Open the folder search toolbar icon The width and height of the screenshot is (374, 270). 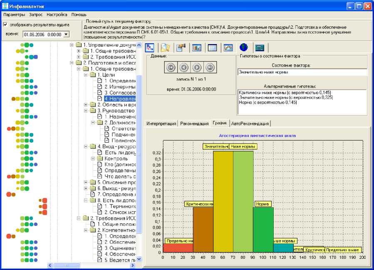166,47
